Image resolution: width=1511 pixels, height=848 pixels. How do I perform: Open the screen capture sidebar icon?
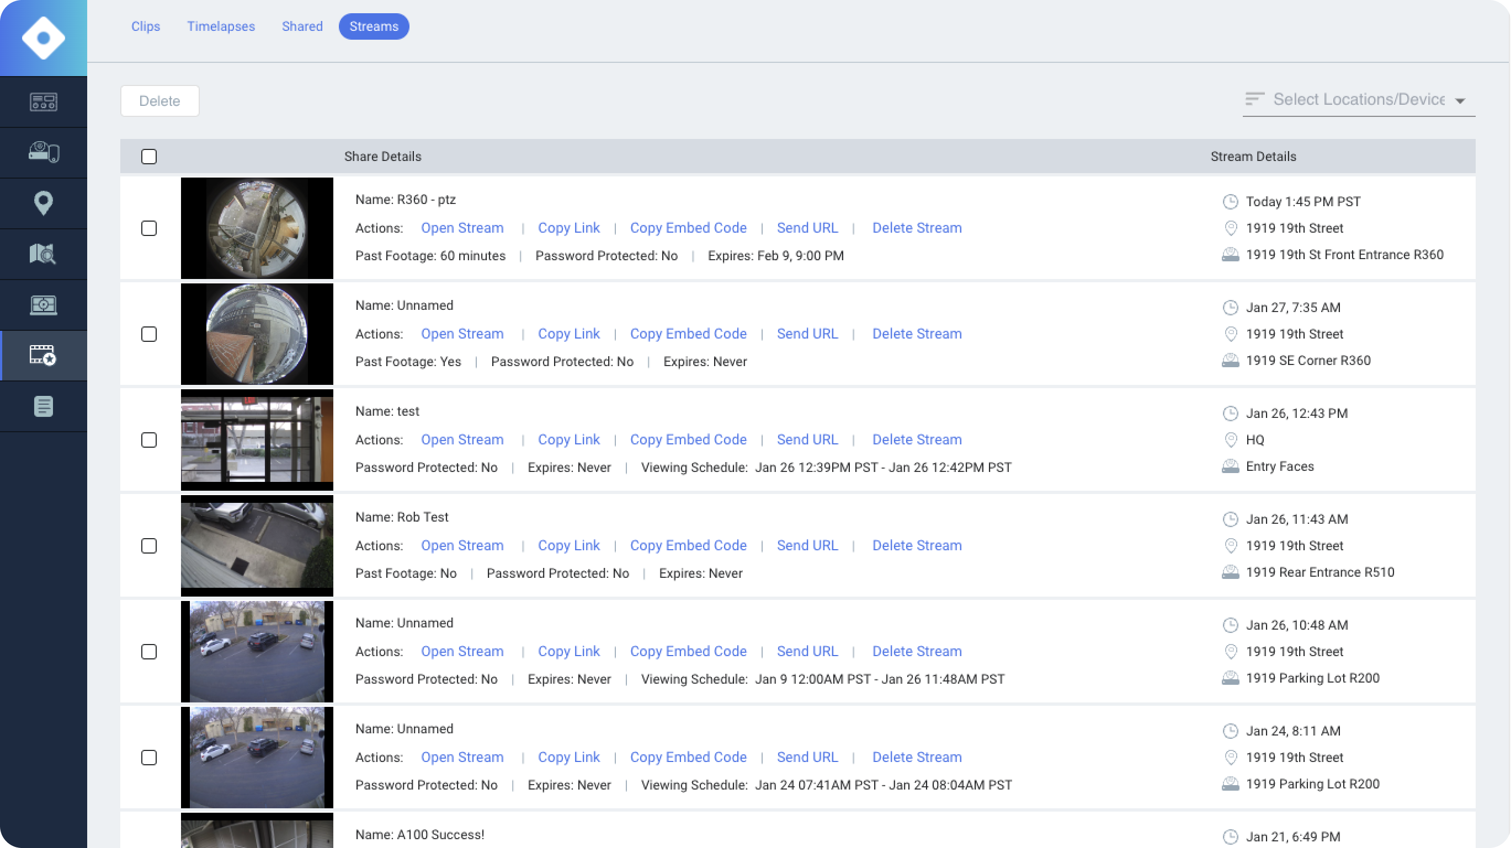point(44,305)
